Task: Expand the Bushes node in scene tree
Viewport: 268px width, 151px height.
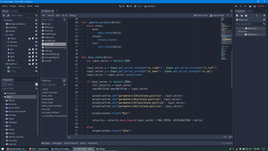Action: coord(7,42)
